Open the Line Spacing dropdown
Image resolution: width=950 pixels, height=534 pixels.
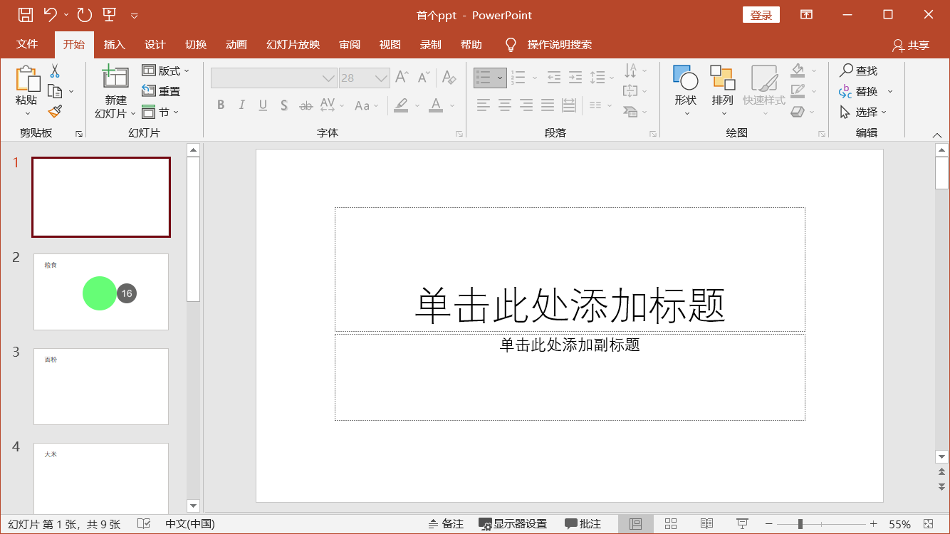[602, 77]
